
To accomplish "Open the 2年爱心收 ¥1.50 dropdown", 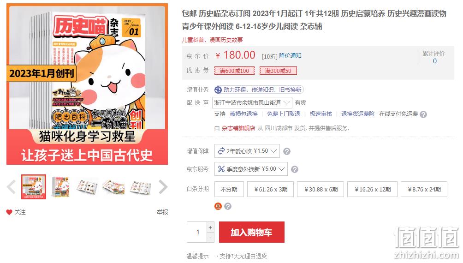I will [247, 151].
